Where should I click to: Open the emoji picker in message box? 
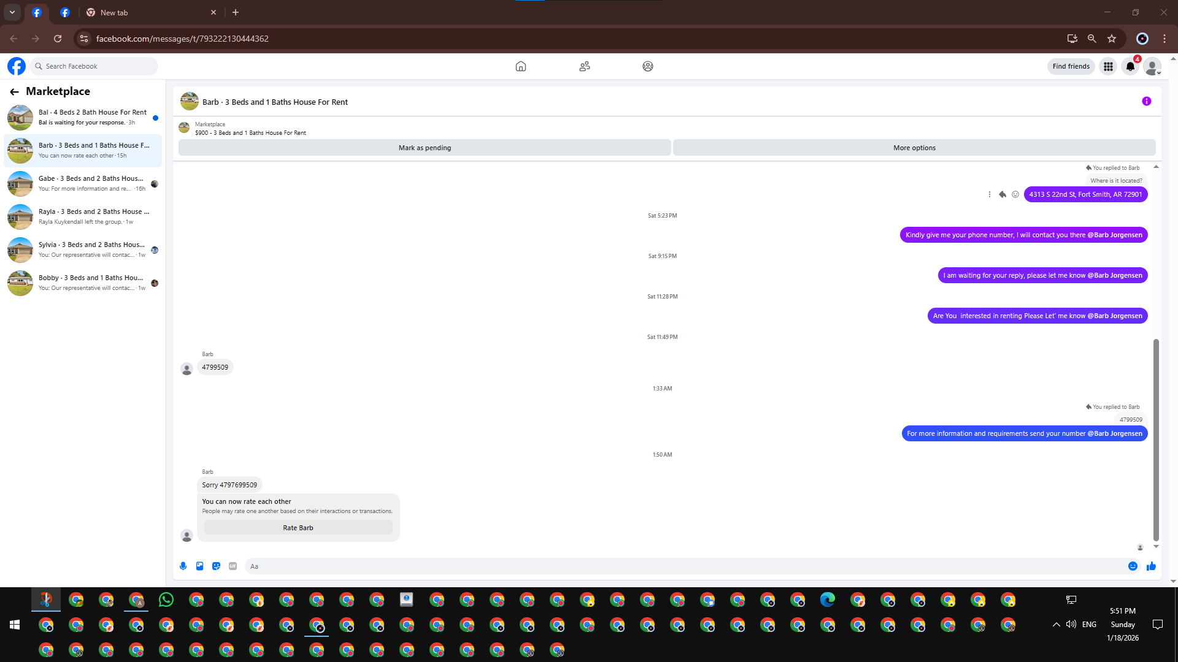tap(1133, 566)
